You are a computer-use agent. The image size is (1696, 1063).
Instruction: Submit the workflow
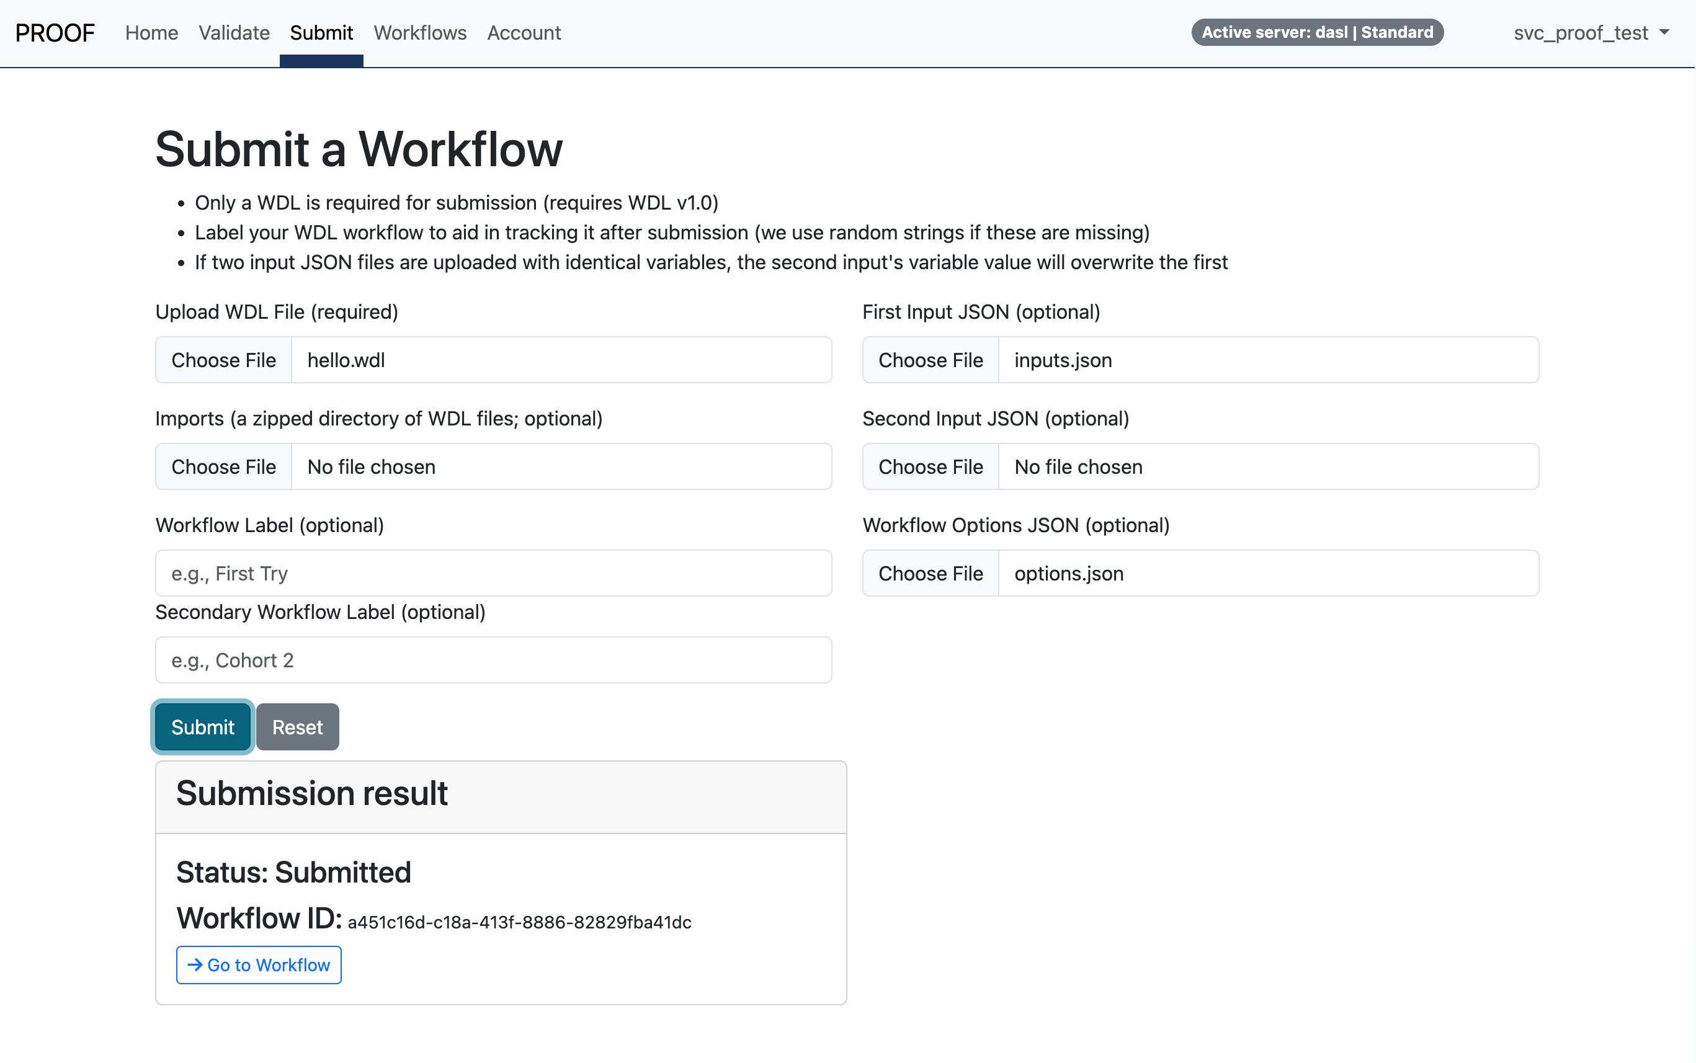[x=202, y=726]
